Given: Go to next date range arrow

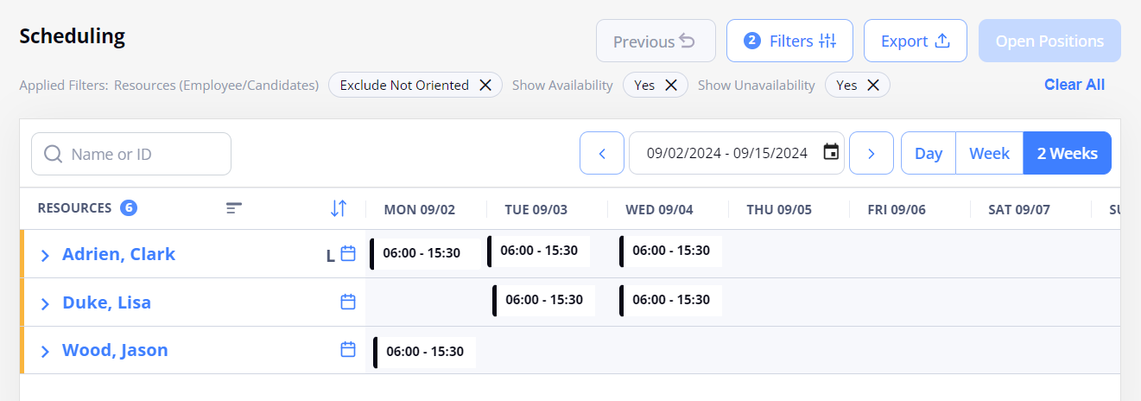Looking at the screenshot, I should (872, 153).
